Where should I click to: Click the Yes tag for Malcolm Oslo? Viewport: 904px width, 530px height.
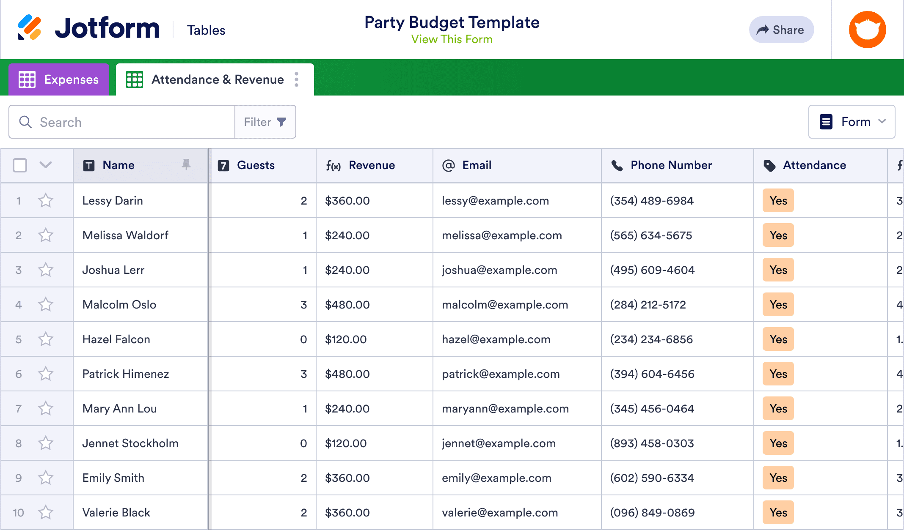coord(778,304)
